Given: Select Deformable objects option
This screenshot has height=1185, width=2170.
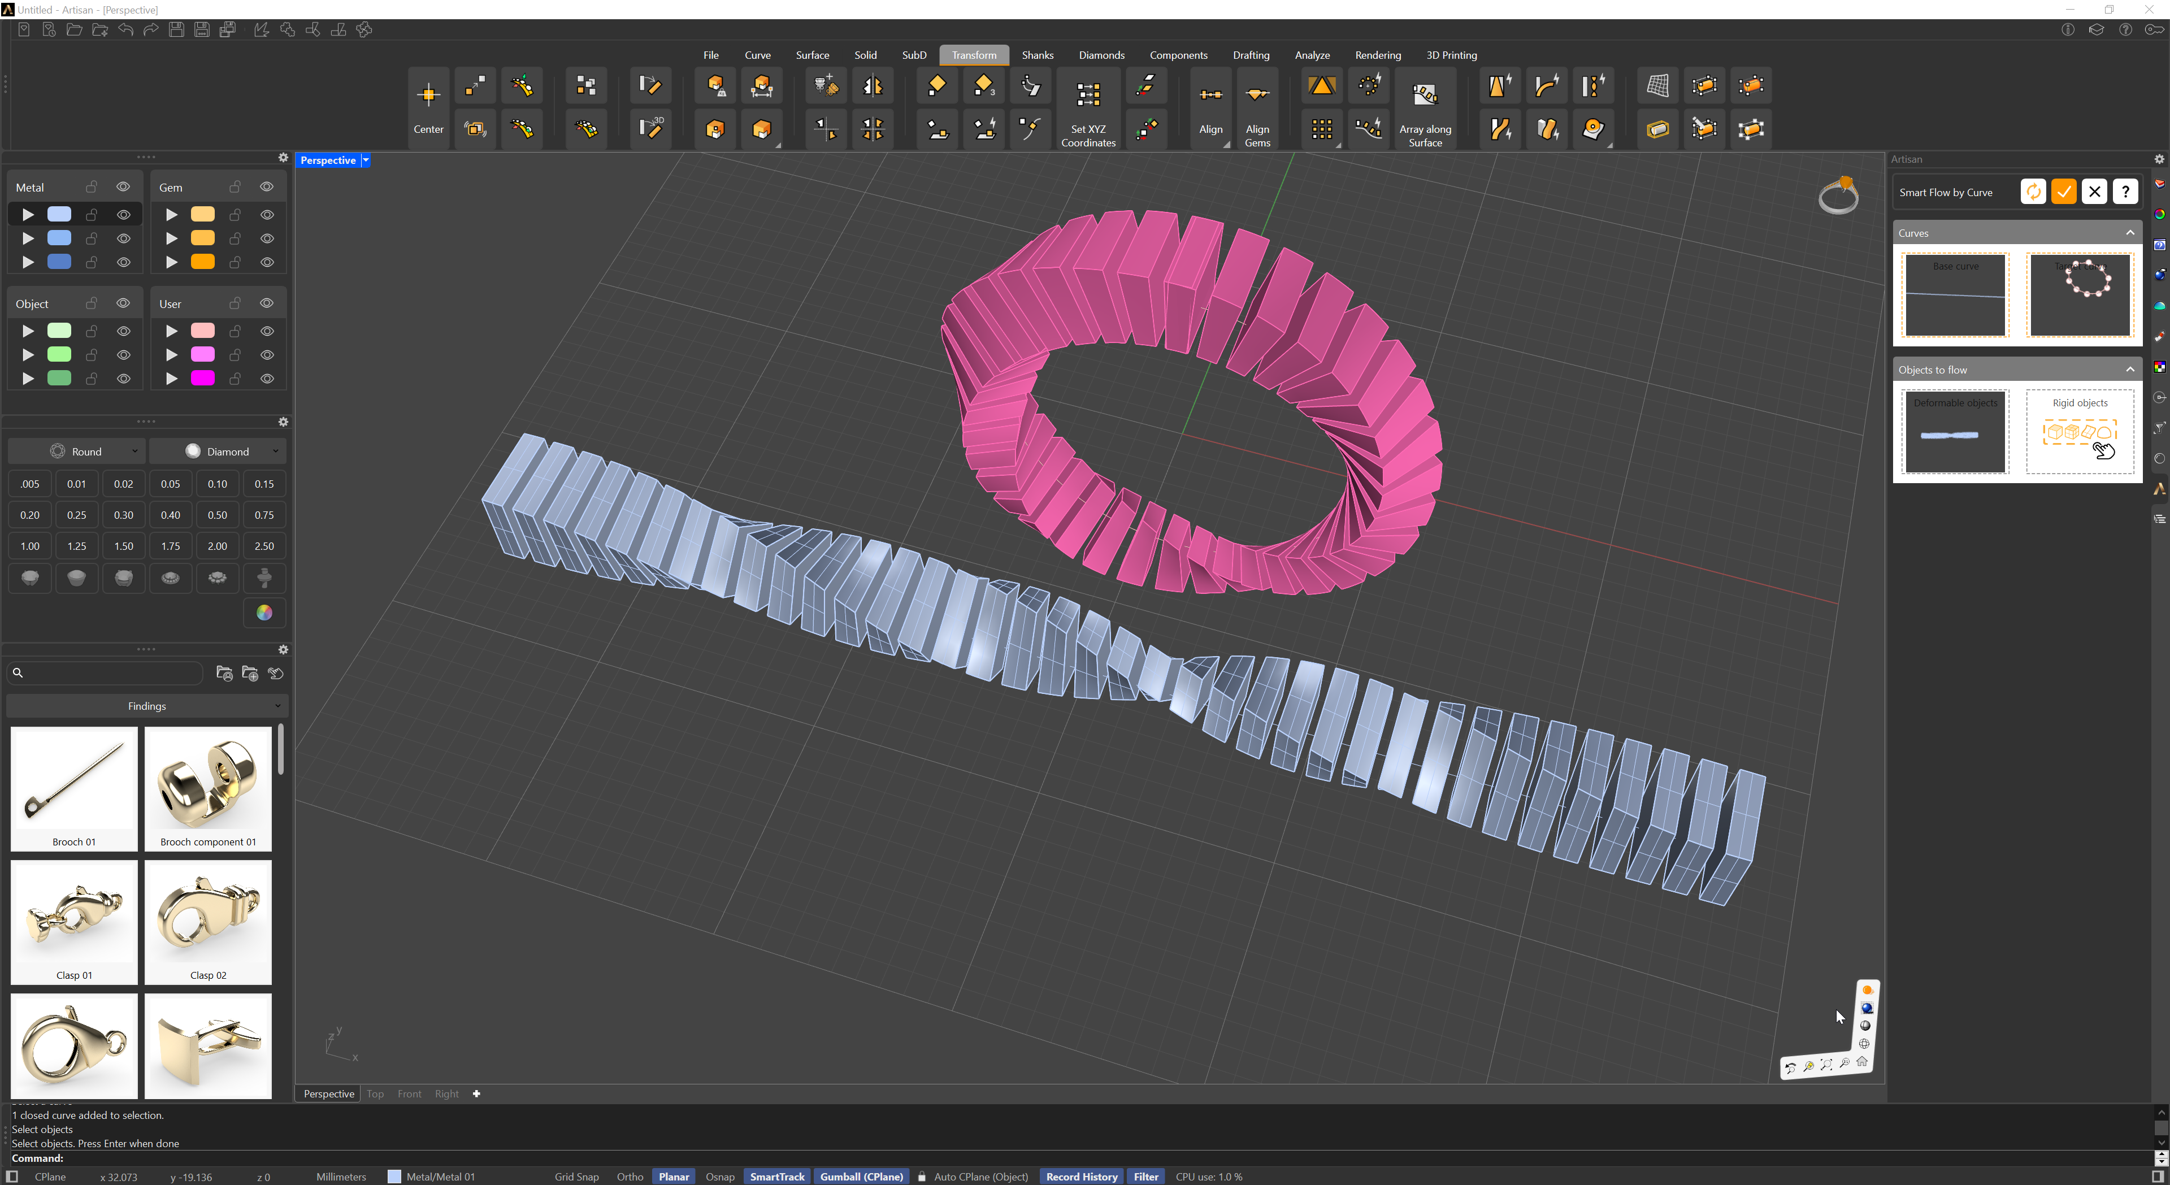Looking at the screenshot, I should [x=1955, y=431].
